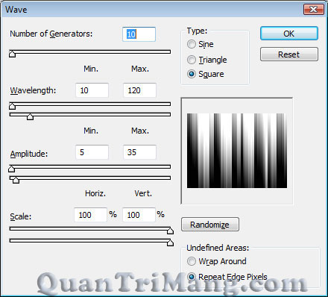Click the Randomize button
Image resolution: width=328 pixels, height=297 pixels.
click(x=210, y=225)
